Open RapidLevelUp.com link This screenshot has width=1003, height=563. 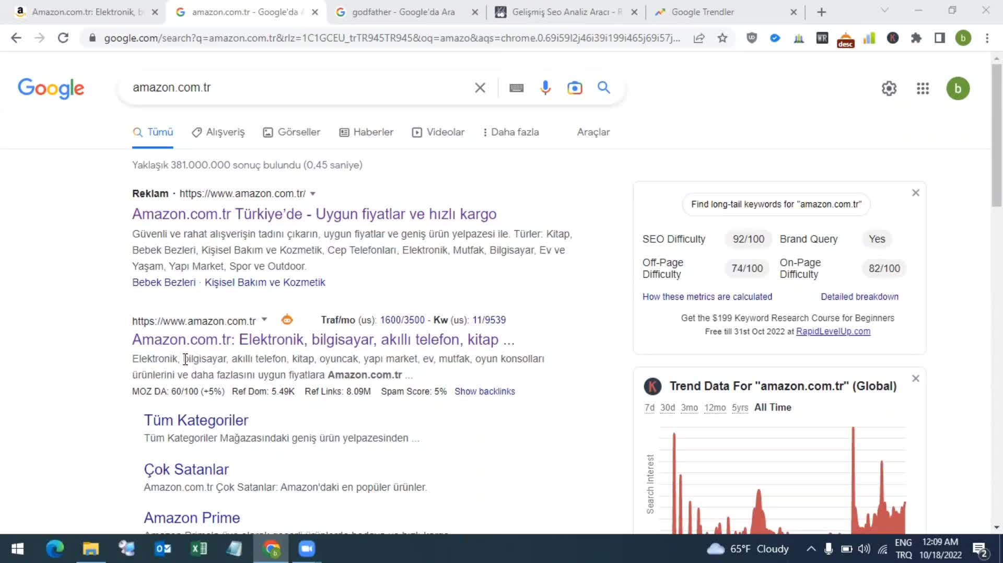coord(833,332)
